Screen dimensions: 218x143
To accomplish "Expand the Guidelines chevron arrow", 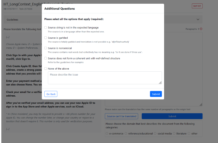I will pyautogui.click(x=198, y=19).
